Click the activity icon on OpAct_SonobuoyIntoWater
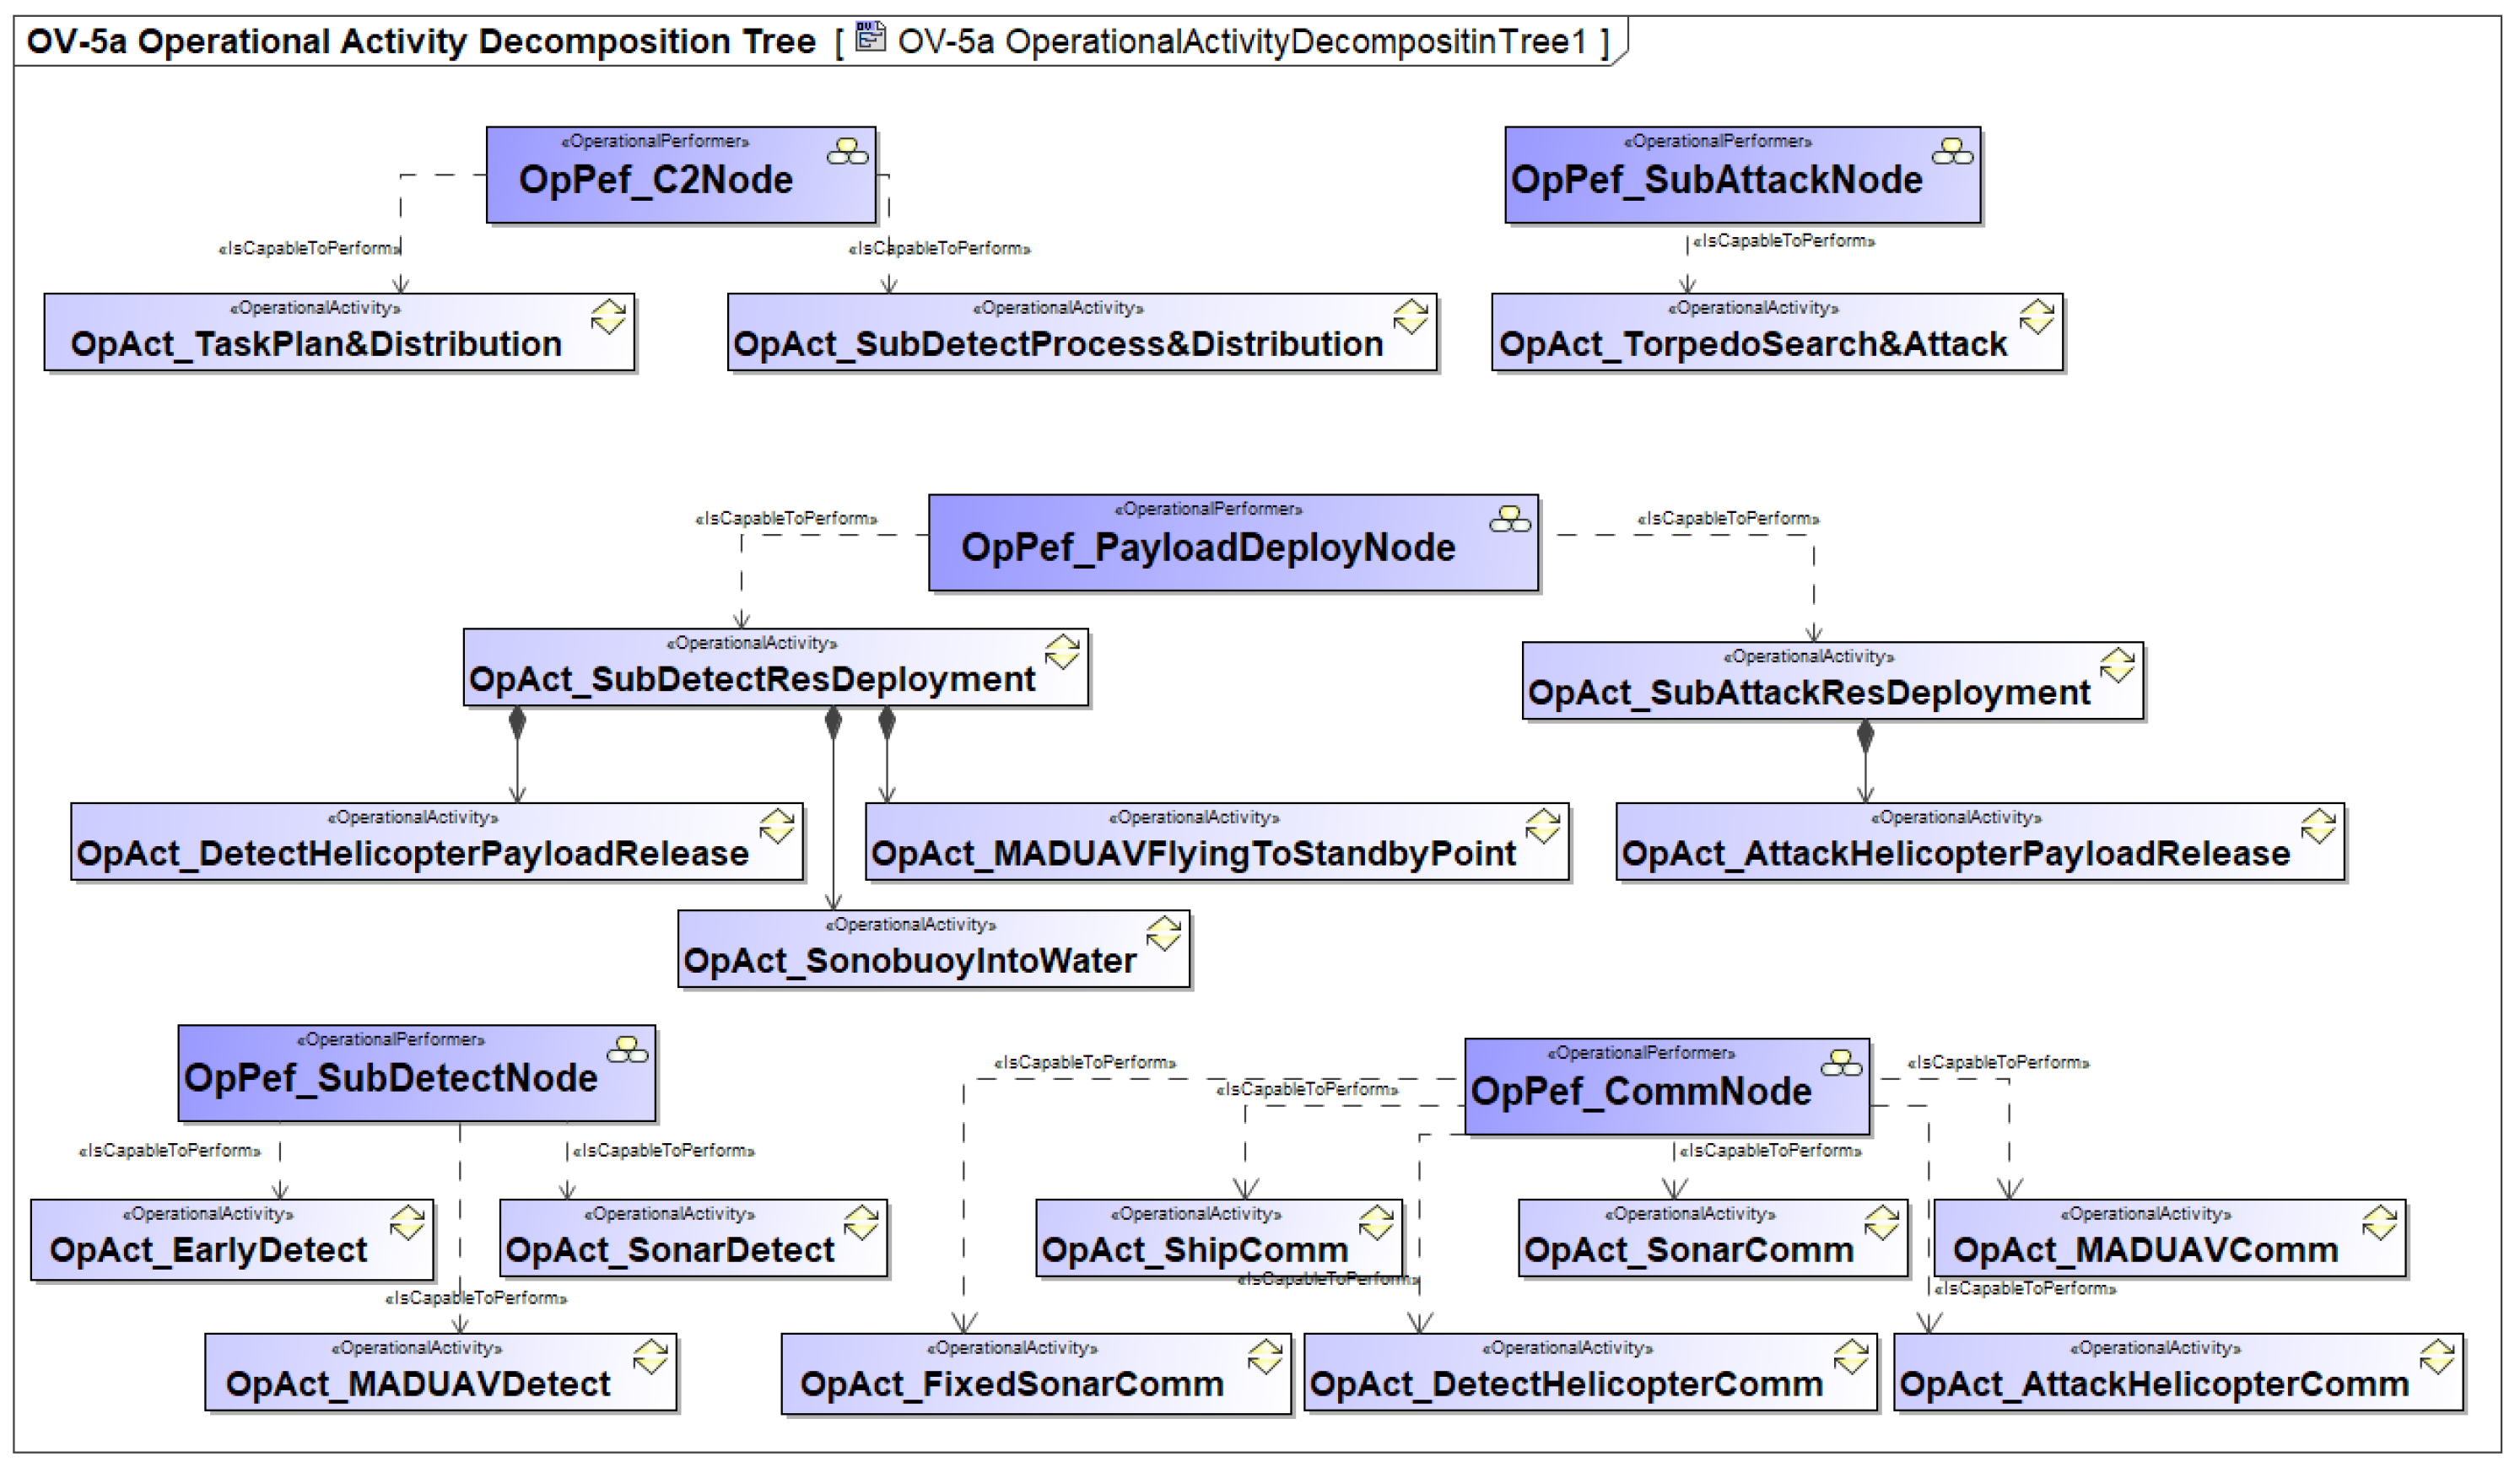This screenshot has width=2520, height=1473. click(x=1163, y=934)
